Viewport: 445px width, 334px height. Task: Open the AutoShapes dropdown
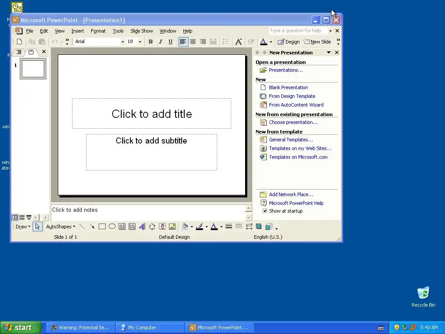[60, 227]
